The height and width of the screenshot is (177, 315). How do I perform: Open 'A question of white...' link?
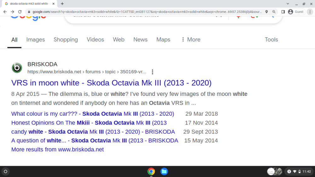tap(94, 141)
